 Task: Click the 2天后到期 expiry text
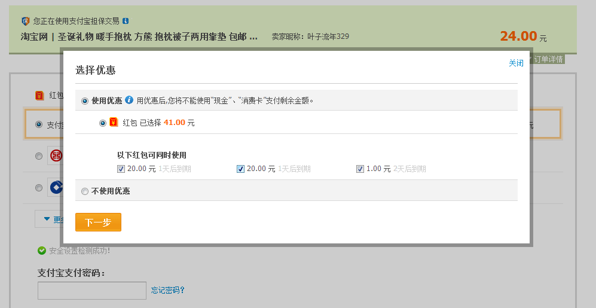click(x=409, y=169)
